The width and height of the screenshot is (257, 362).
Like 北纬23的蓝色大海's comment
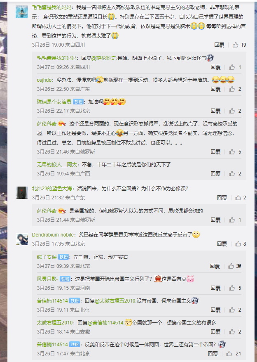(x=241, y=198)
